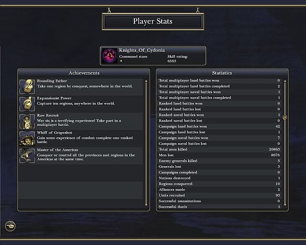This screenshot has width=306, height=245.
Task: Select the Total men killed row
Action: coord(220,149)
